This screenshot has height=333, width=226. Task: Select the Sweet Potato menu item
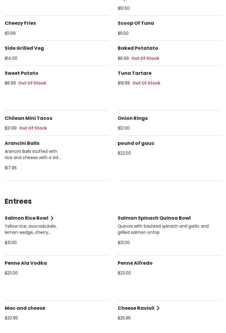21,73
